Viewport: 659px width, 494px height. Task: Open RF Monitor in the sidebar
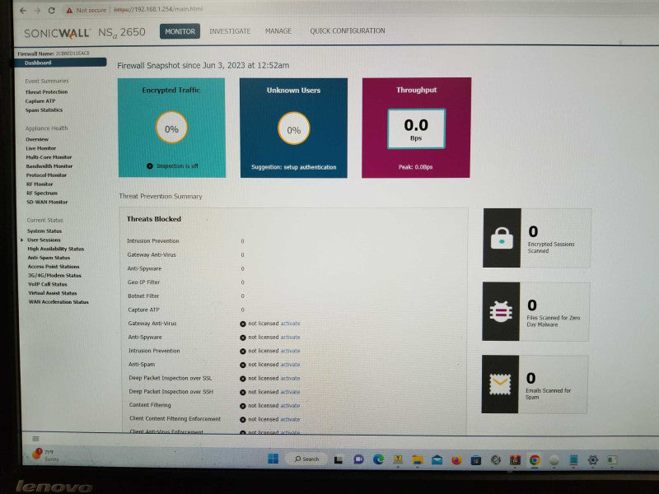pyautogui.click(x=40, y=184)
